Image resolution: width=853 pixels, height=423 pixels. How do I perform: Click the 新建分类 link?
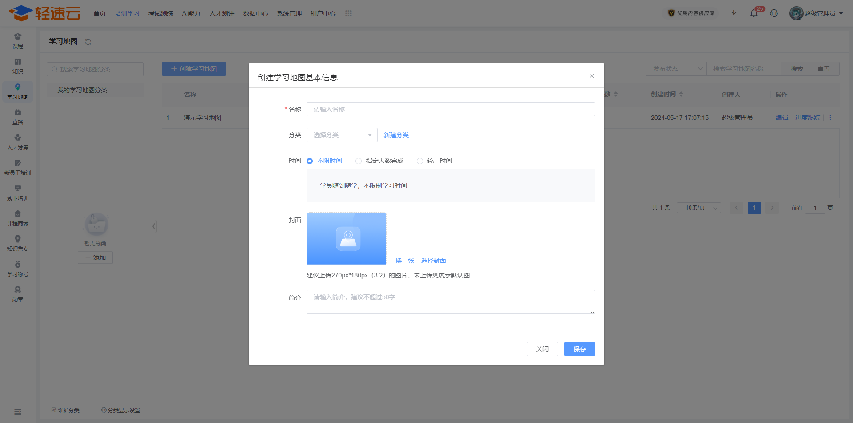tap(396, 135)
